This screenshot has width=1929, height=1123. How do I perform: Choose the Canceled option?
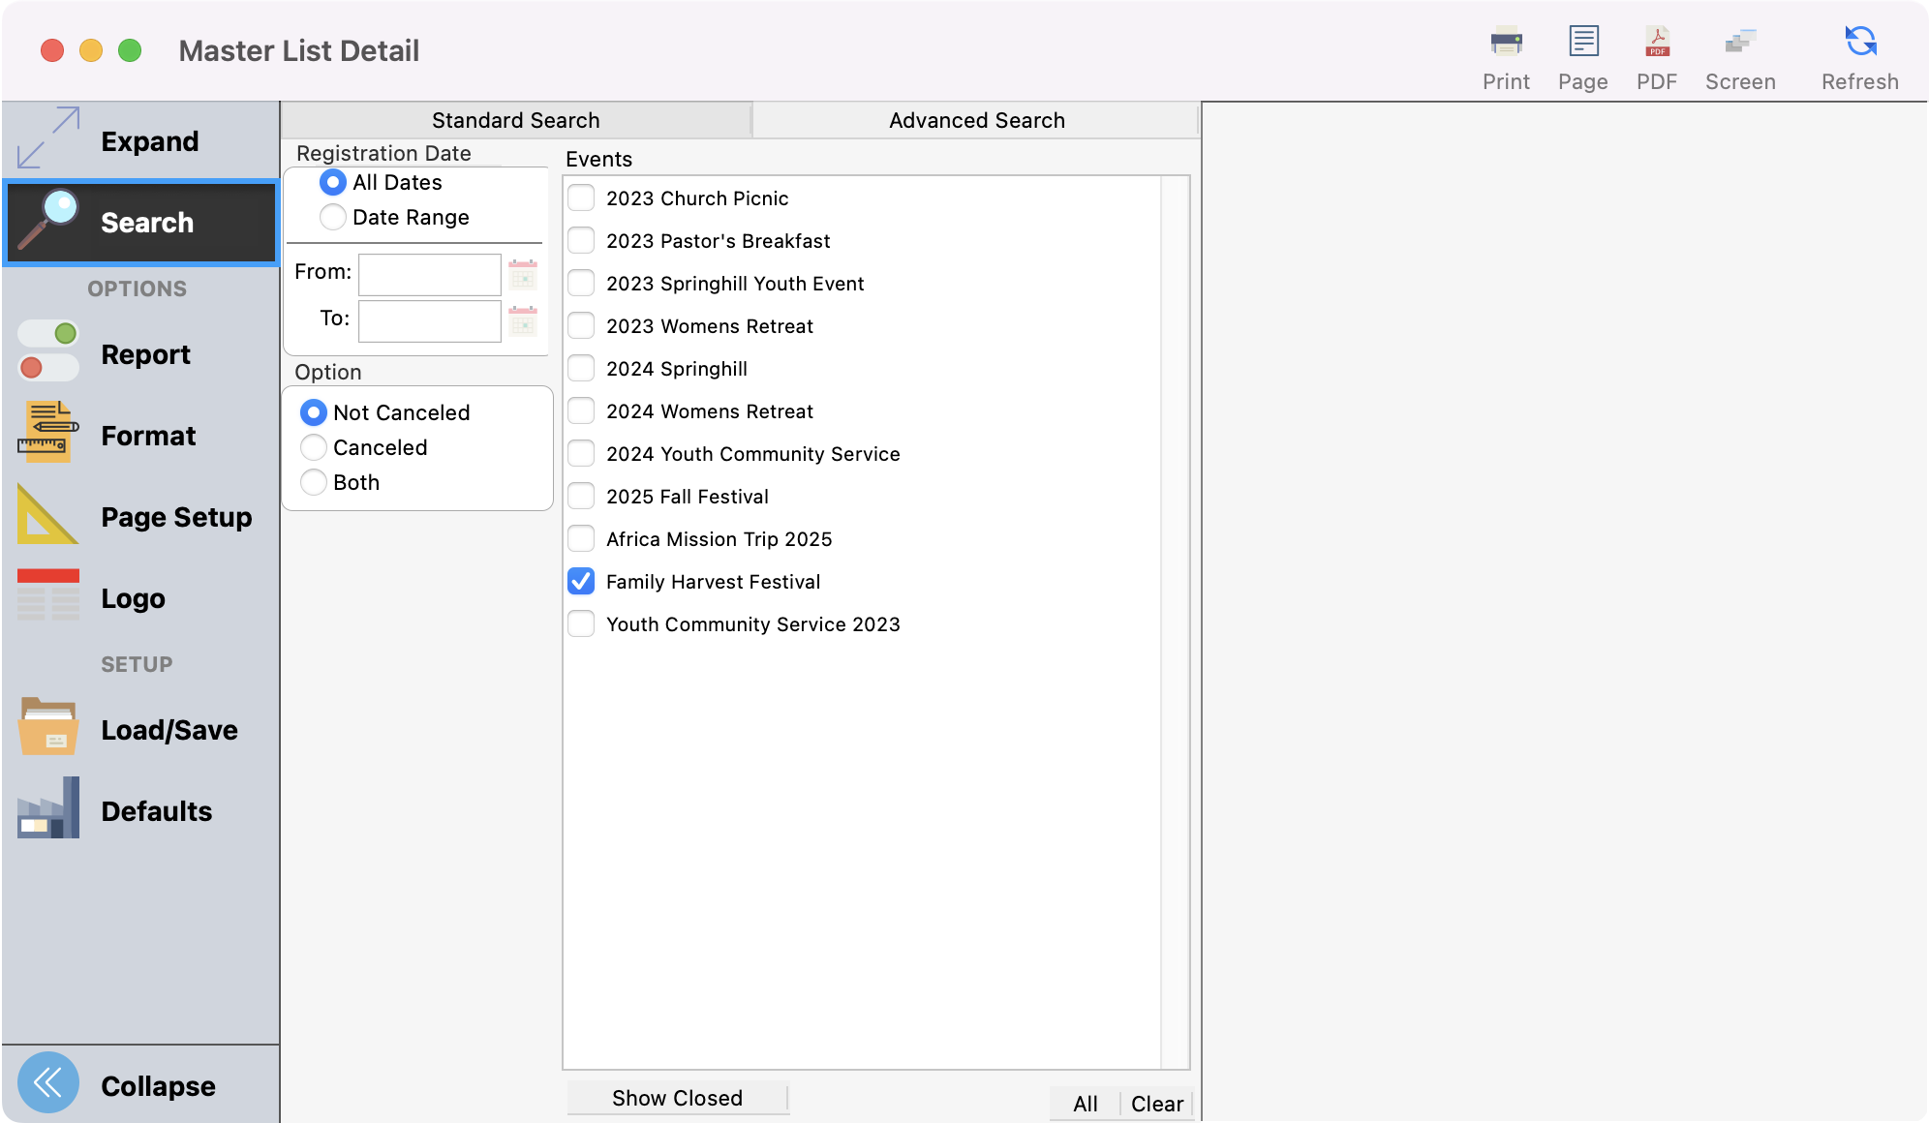pyautogui.click(x=313, y=447)
